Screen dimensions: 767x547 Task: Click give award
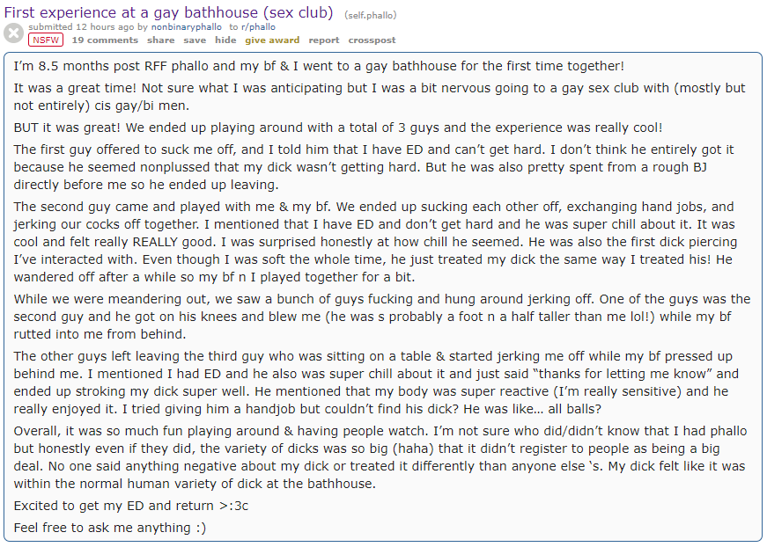pyautogui.click(x=272, y=40)
